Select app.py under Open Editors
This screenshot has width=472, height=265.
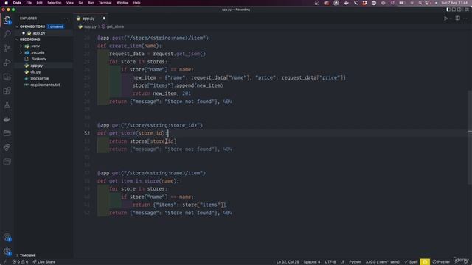coord(39,33)
